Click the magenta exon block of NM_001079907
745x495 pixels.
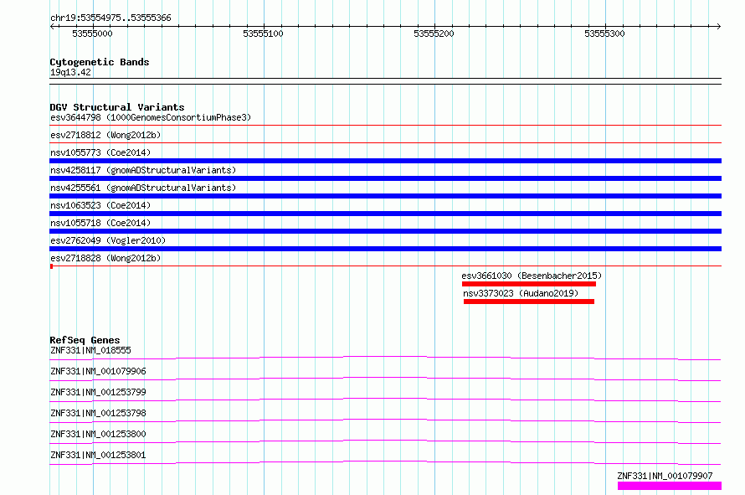click(x=670, y=486)
